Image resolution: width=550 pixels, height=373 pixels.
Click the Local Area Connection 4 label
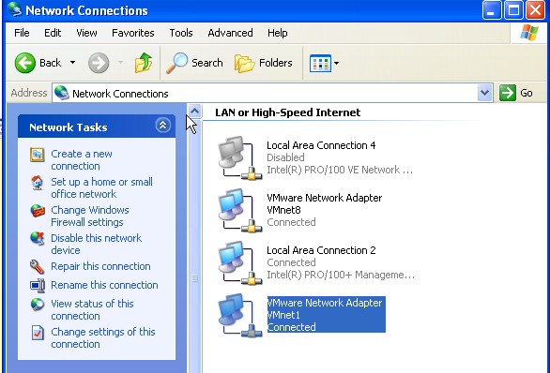[321, 145]
